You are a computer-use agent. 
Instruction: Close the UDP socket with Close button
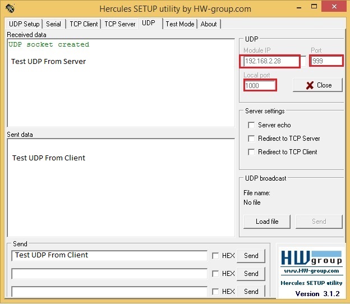click(317, 85)
